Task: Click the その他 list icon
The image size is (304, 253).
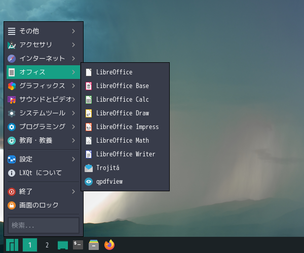Action: click(x=12, y=31)
